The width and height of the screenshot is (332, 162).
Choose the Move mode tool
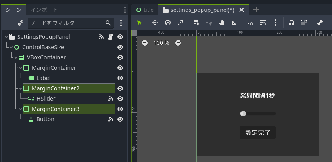pos(155,23)
